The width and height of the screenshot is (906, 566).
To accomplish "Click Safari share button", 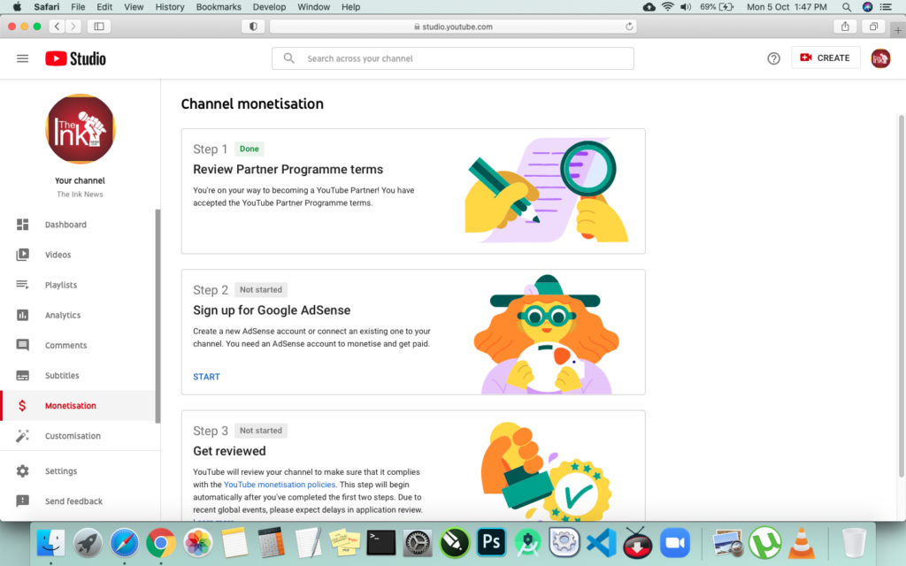I will click(845, 27).
